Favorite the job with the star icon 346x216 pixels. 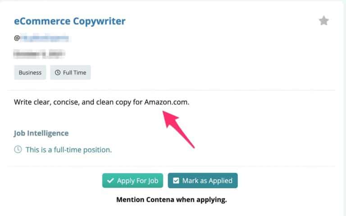click(x=324, y=21)
